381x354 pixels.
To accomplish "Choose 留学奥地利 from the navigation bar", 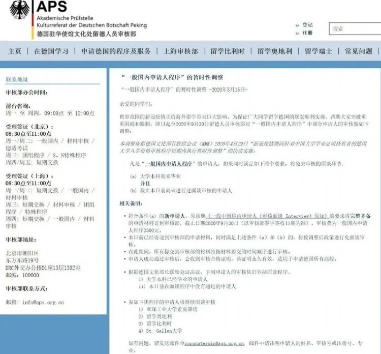I will [x=275, y=51].
